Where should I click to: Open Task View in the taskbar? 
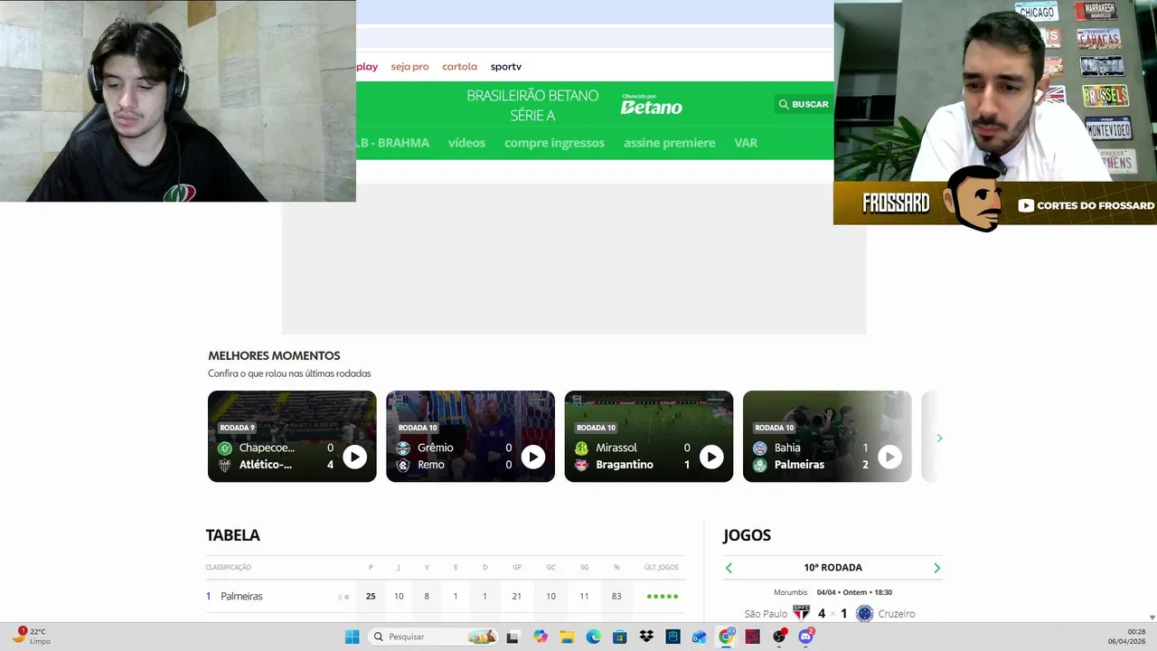coord(513,637)
